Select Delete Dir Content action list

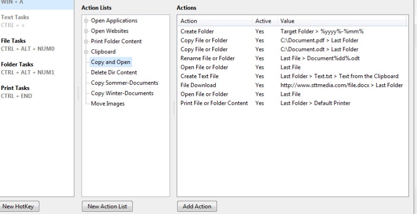(x=114, y=72)
